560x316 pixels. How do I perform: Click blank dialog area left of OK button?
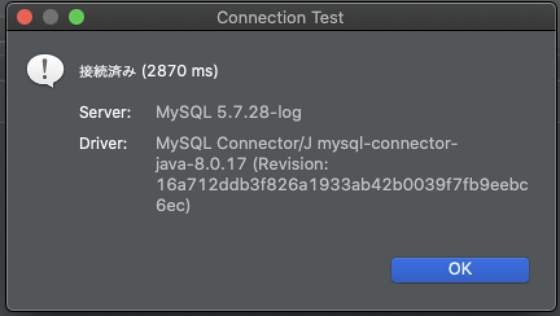[227, 270]
